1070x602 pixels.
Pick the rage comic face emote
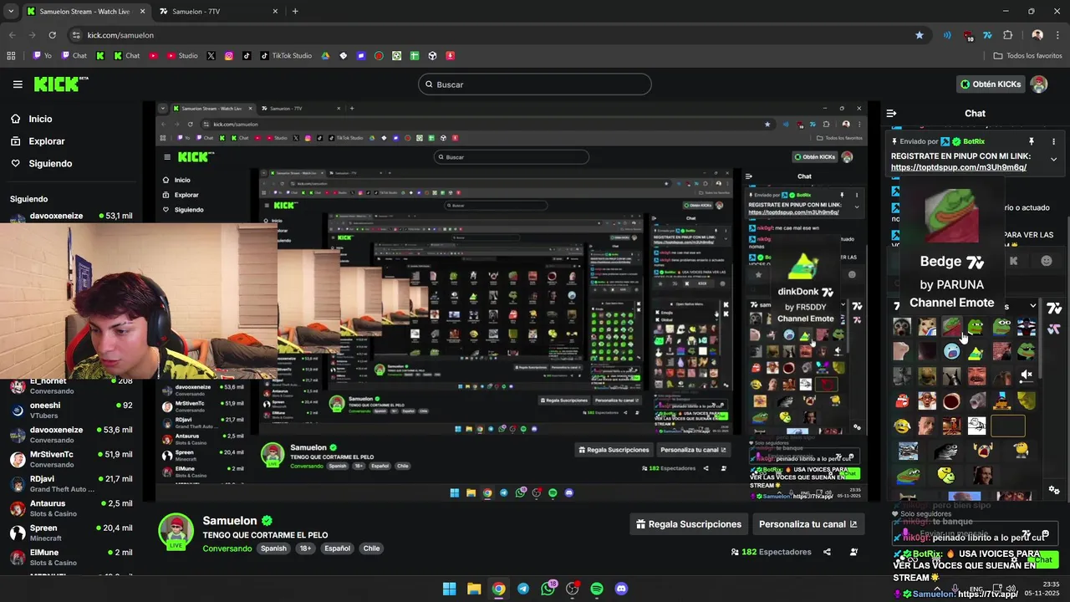pos(976,426)
